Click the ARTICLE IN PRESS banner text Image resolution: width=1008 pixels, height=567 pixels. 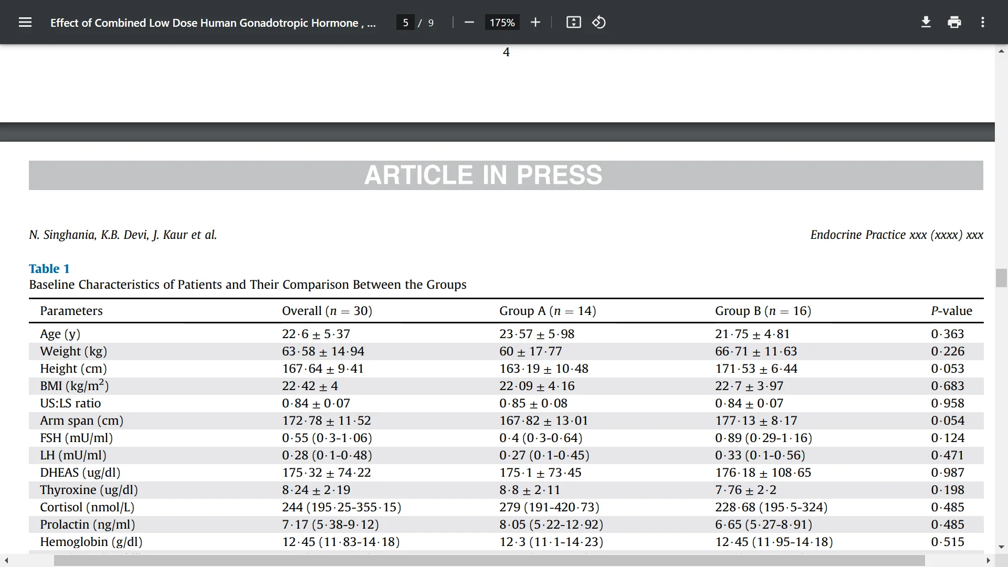click(x=484, y=175)
